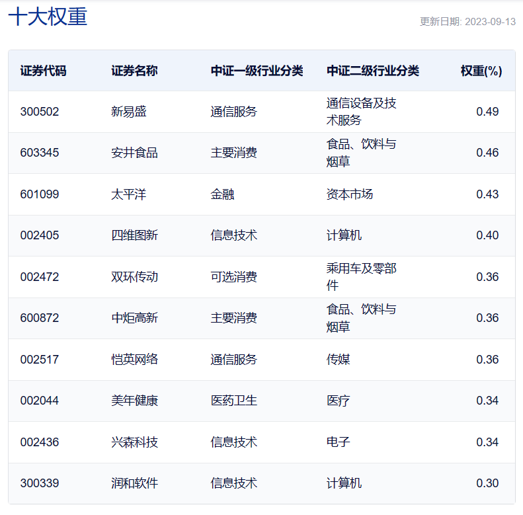The height and width of the screenshot is (515, 523).
Task: Click 计算机 in the 润和软件 row
Action: [344, 483]
